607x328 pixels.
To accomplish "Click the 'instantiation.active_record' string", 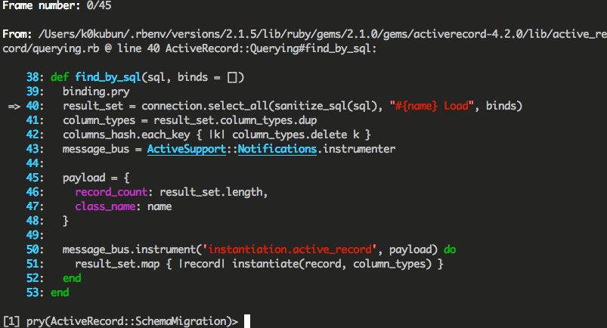I will pos(290,249).
